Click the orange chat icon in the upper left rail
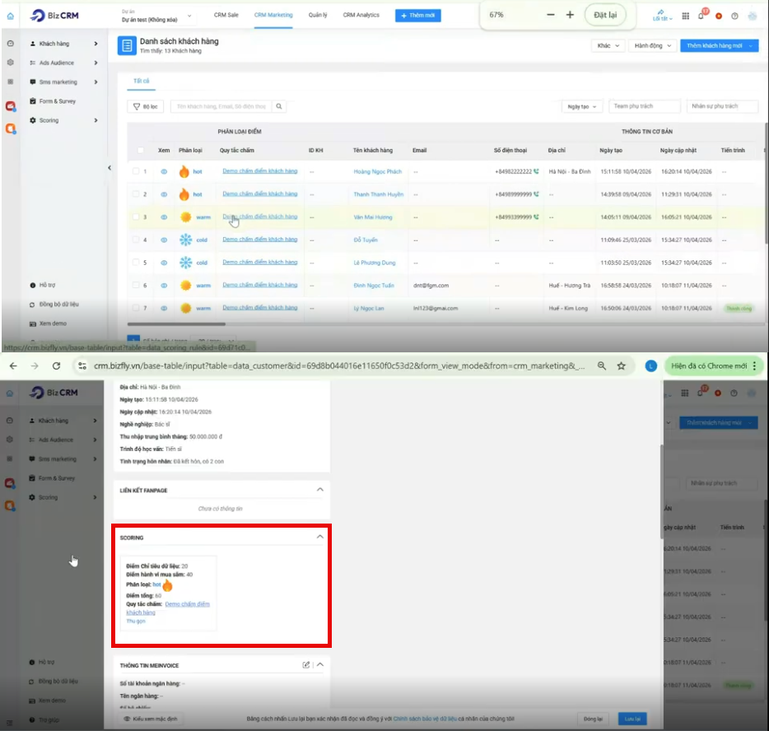 coord(11,129)
